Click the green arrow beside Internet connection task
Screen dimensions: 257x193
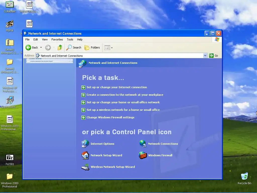tap(83, 87)
